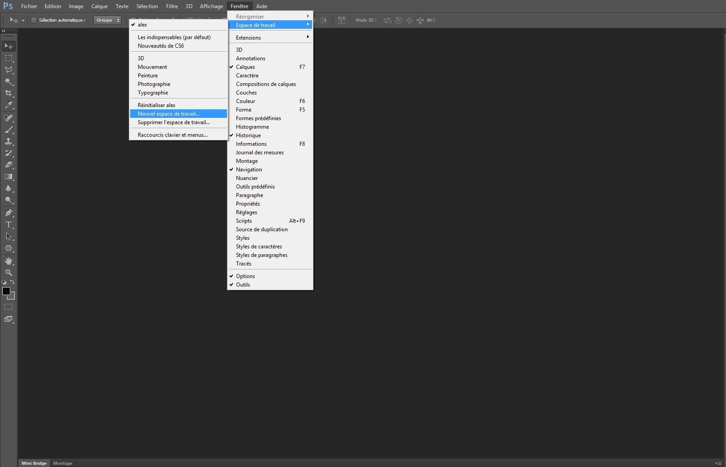Select the Brush tool

point(9,130)
